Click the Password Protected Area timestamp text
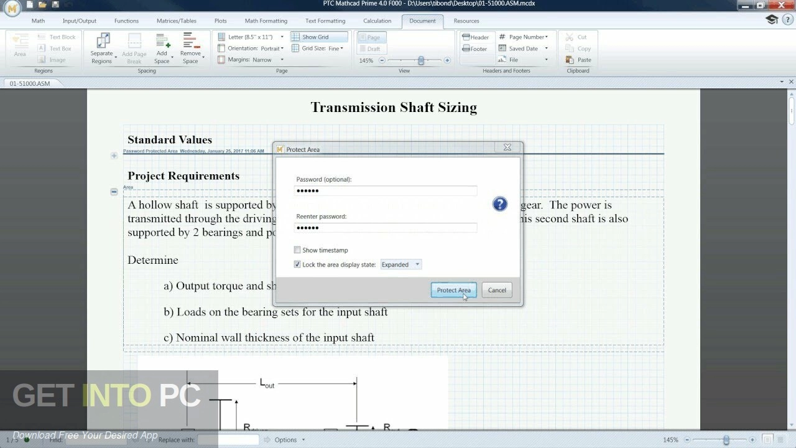This screenshot has width=796, height=448. tap(193, 151)
